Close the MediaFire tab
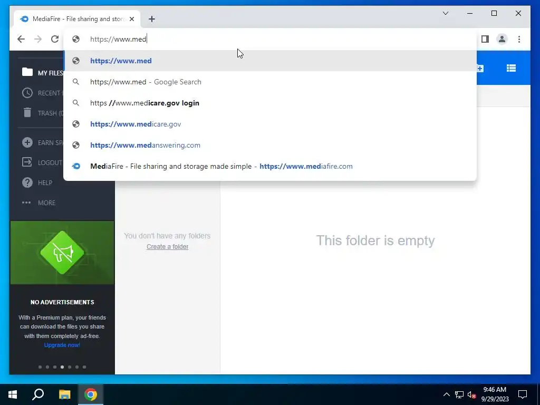The height and width of the screenshot is (405, 540). click(132, 19)
